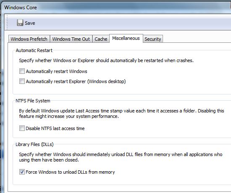
Task: Uncheck Force Windows to unload DLLs
Action: click(x=22, y=172)
